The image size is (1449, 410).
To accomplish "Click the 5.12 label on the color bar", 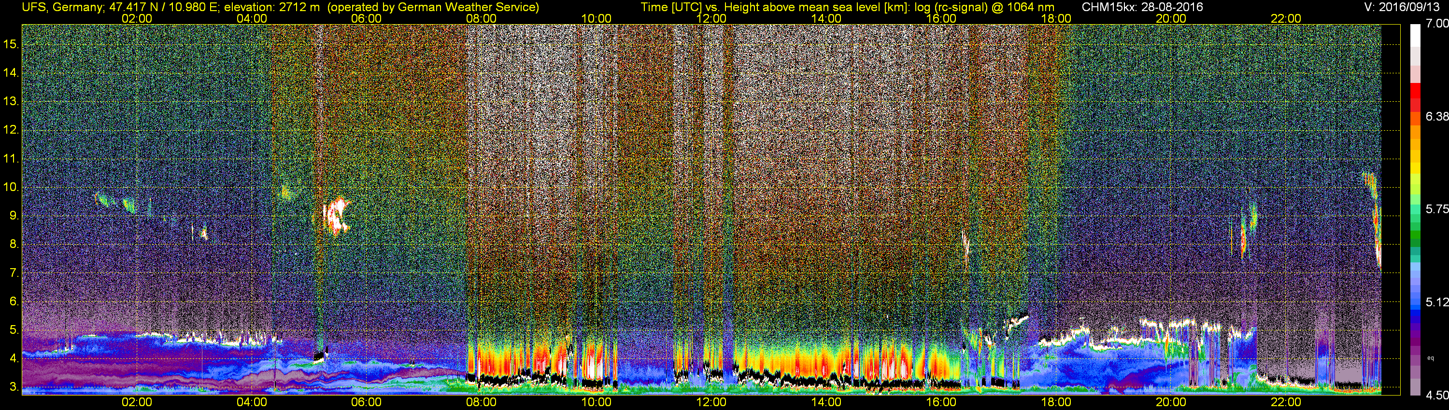I will (1436, 302).
